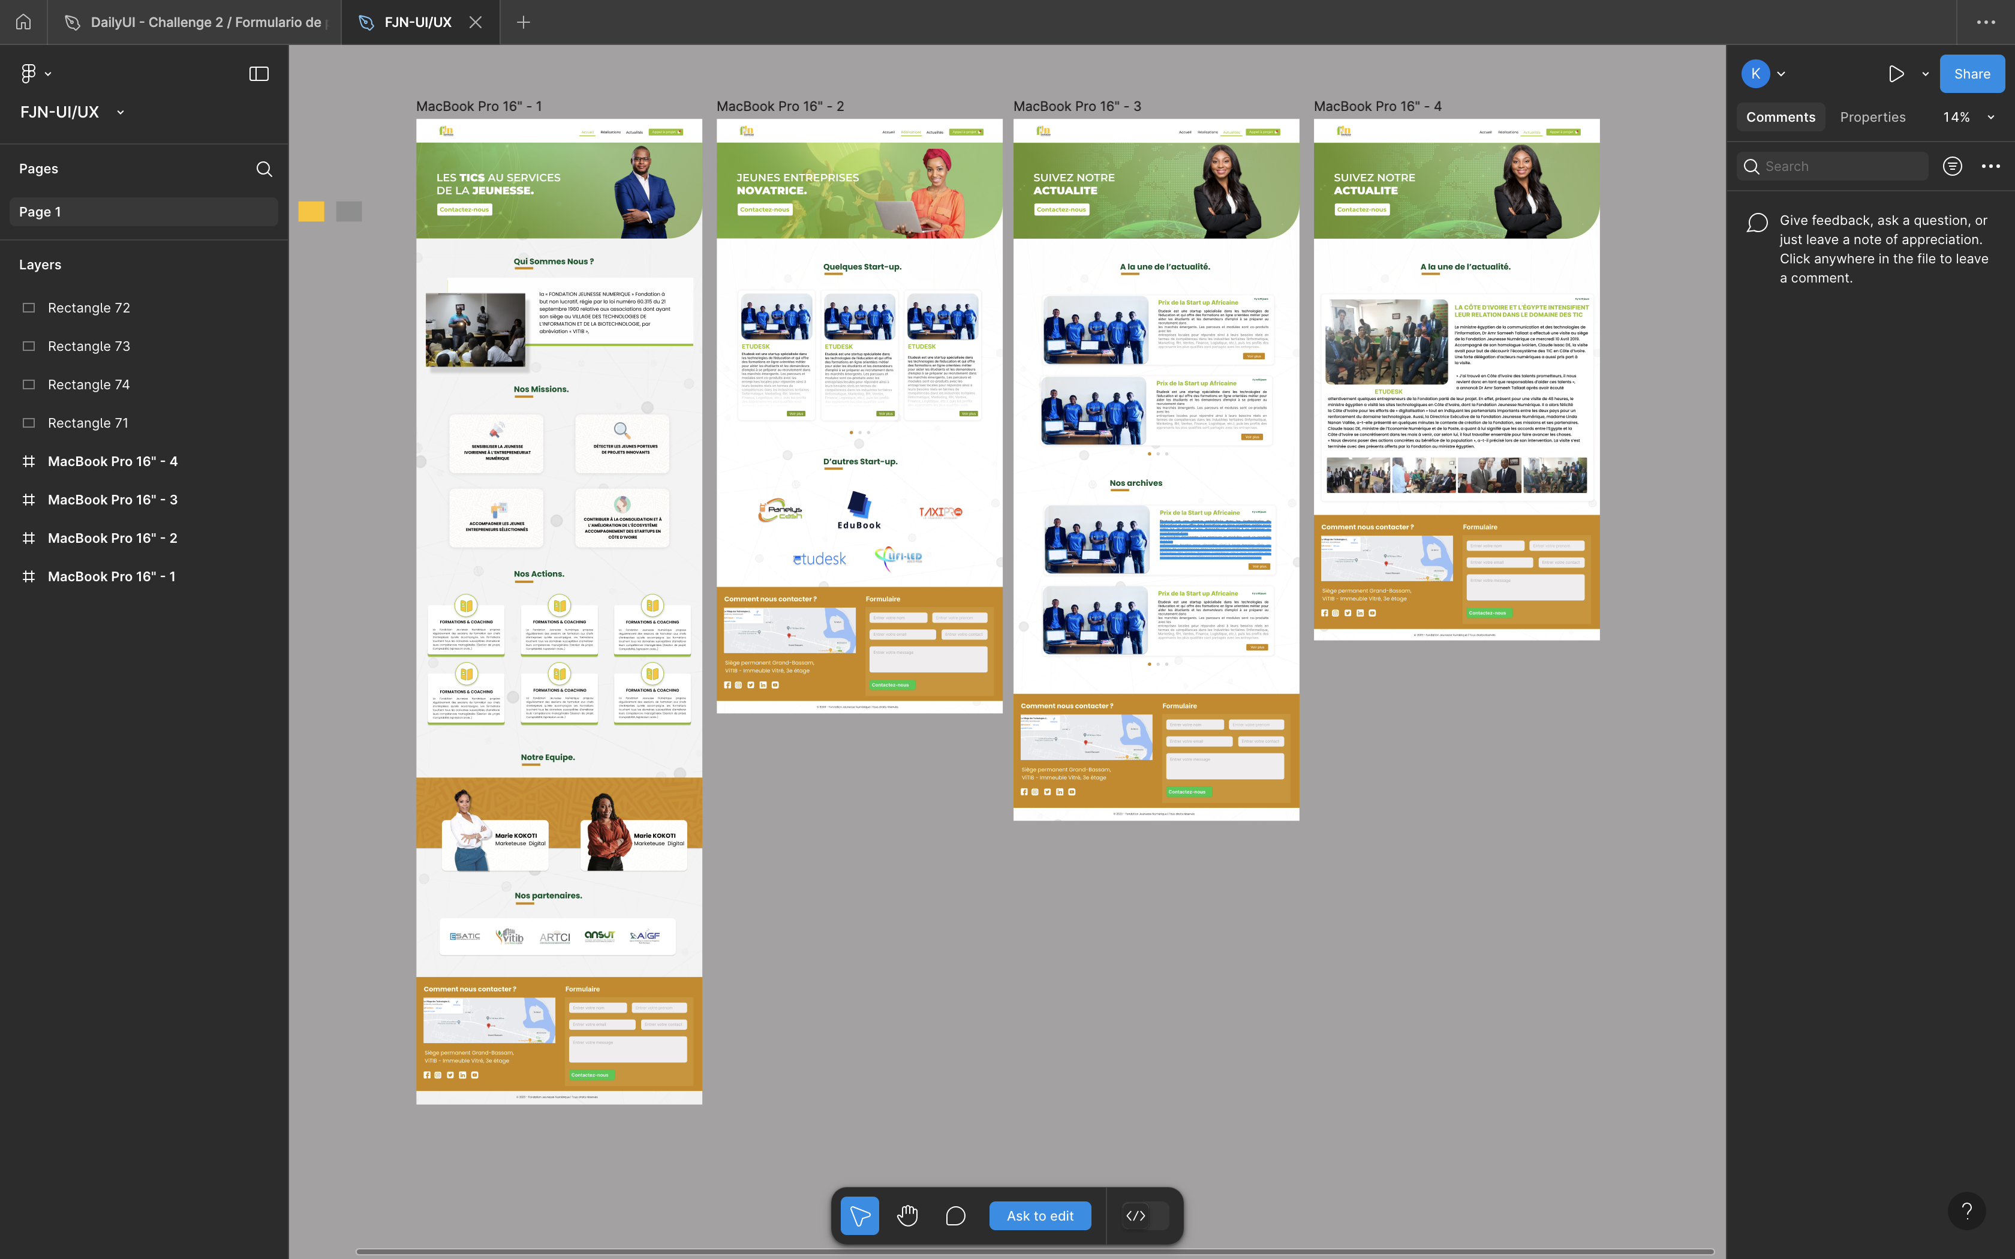This screenshot has height=1259, width=2015.
Task: Expand the FJN-UI/UX file name dropdown
Action: click(x=121, y=112)
